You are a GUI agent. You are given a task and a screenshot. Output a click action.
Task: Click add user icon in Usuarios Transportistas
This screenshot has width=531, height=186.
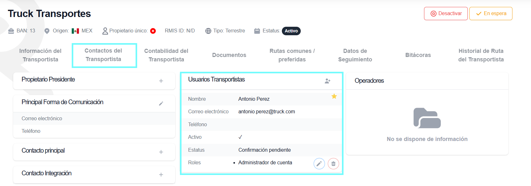click(x=327, y=81)
